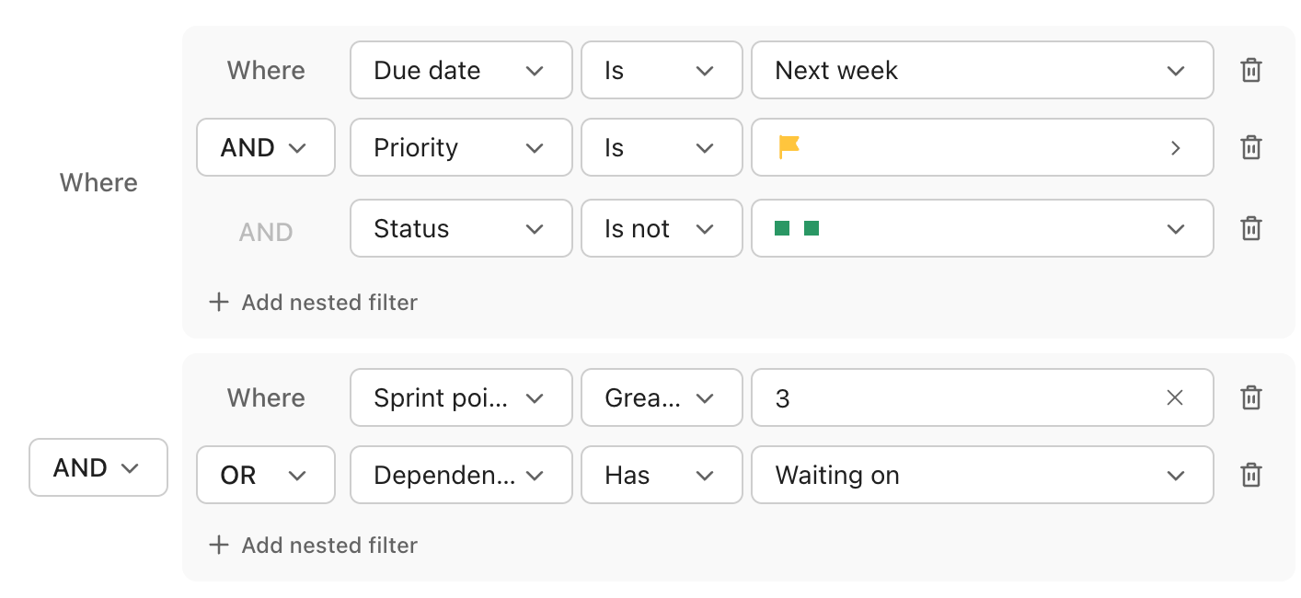Image resolution: width=1301 pixels, height=598 pixels.
Task: Click the yellow priority flag icon
Action: tap(789, 147)
